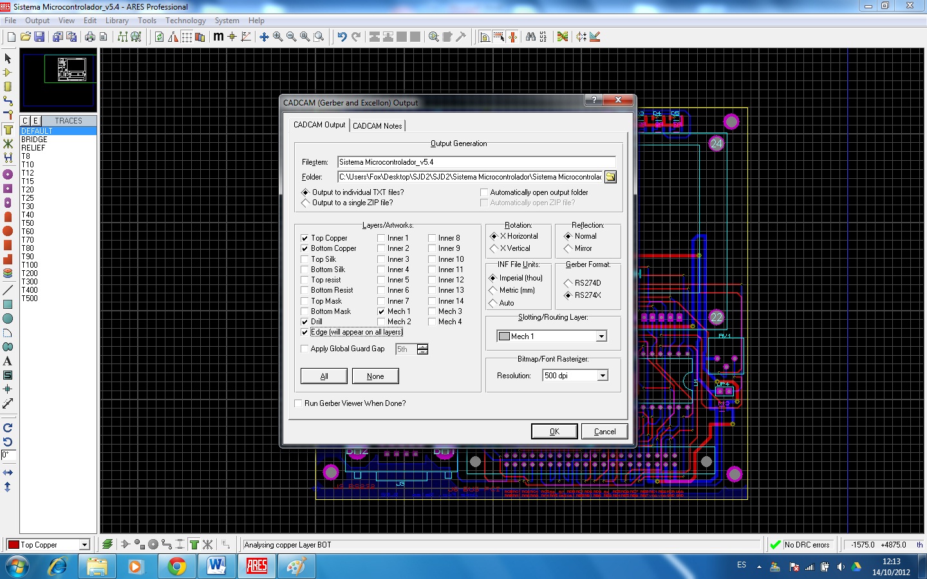Choose the Metric (mm) units option
Screen dimensions: 927x579
pyautogui.click(x=493, y=290)
